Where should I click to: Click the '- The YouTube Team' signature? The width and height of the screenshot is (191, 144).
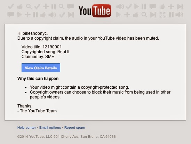coord(37,111)
